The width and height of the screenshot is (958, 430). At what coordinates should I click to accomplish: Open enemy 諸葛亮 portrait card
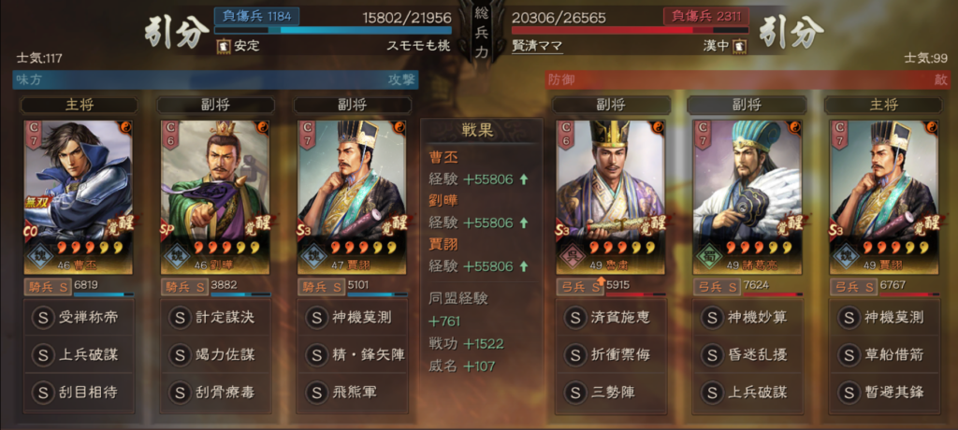(748, 196)
